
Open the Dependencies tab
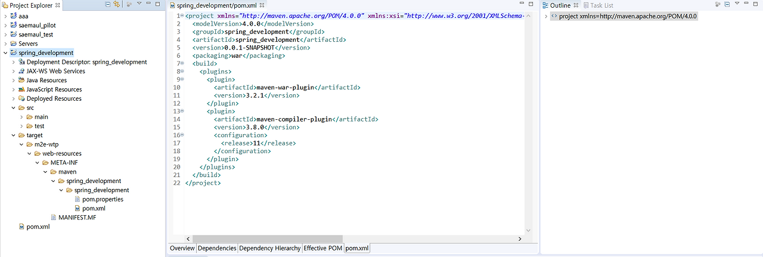[x=217, y=248]
